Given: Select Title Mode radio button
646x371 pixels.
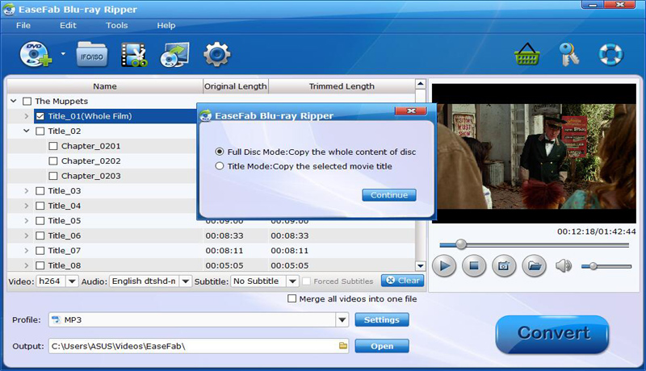Looking at the screenshot, I should [220, 166].
